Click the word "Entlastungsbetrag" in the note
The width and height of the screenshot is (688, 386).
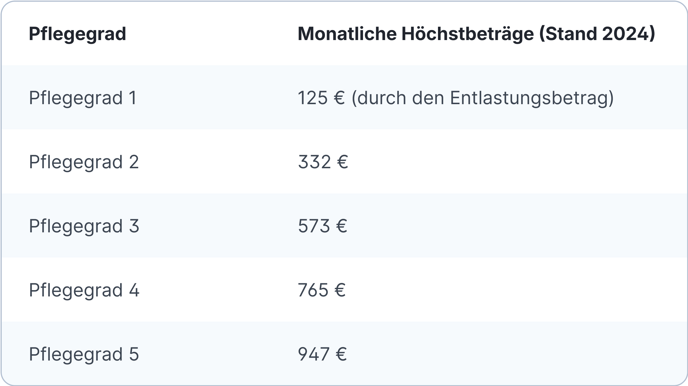point(532,98)
